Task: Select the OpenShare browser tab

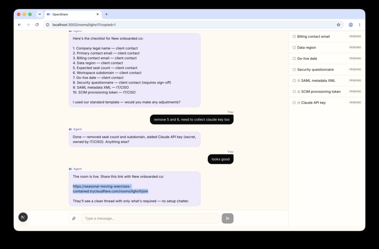Action: click(x=73, y=14)
